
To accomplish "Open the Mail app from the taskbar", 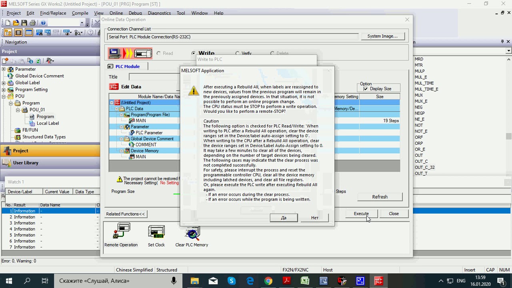I will coord(213,281).
